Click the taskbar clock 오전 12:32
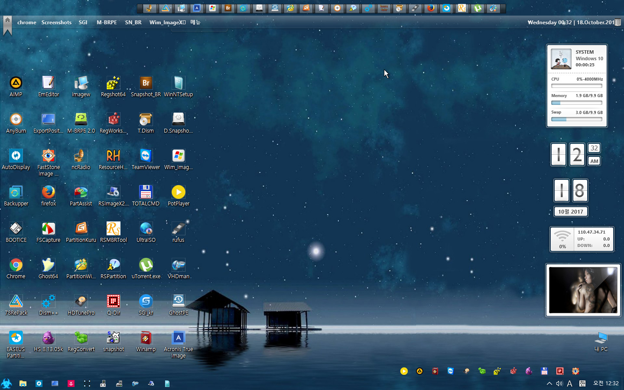 point(606,383)
